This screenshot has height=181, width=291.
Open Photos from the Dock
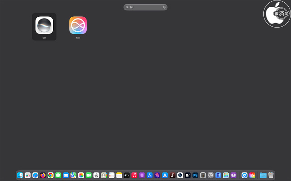point(81,175)
